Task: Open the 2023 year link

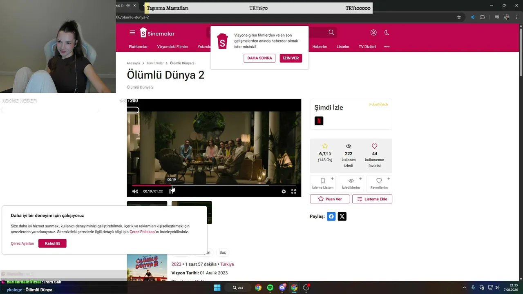Action: (x=176, y=264)
